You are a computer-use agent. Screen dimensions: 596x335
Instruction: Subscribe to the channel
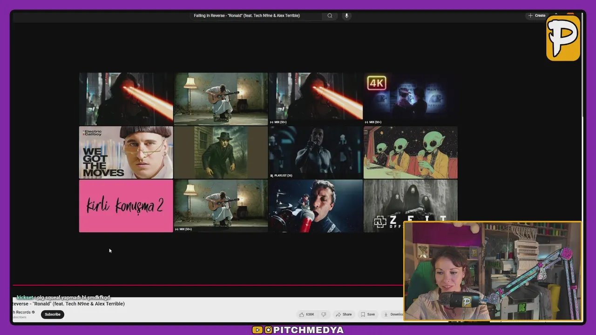point(53,315)
